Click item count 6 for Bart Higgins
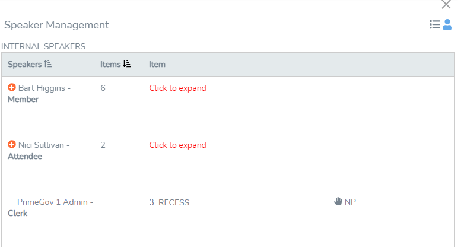458x248 pixels. point(103,88)
